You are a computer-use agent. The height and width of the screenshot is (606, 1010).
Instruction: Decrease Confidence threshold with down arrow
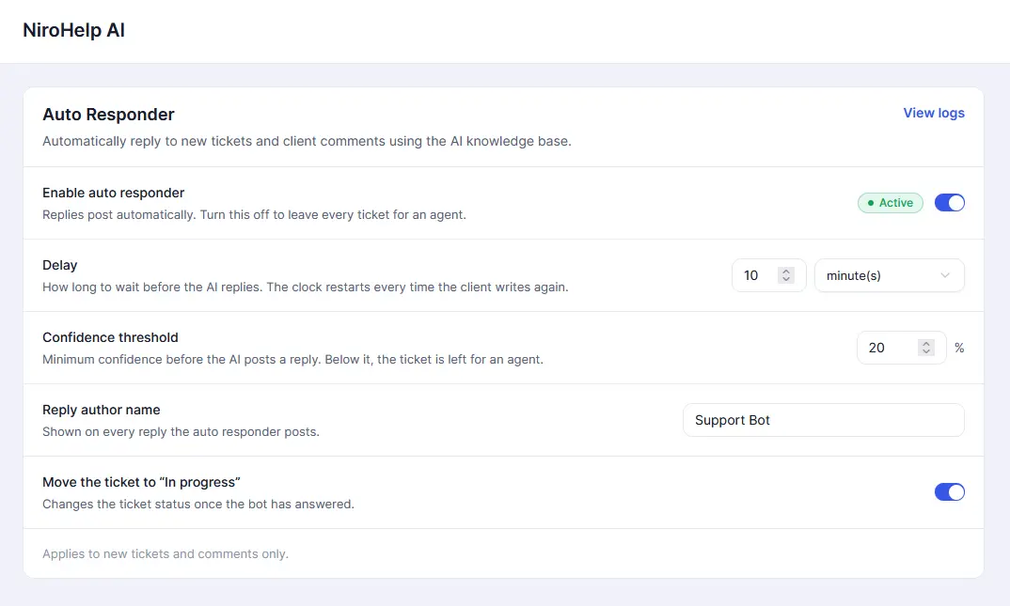tap(926, 351)
